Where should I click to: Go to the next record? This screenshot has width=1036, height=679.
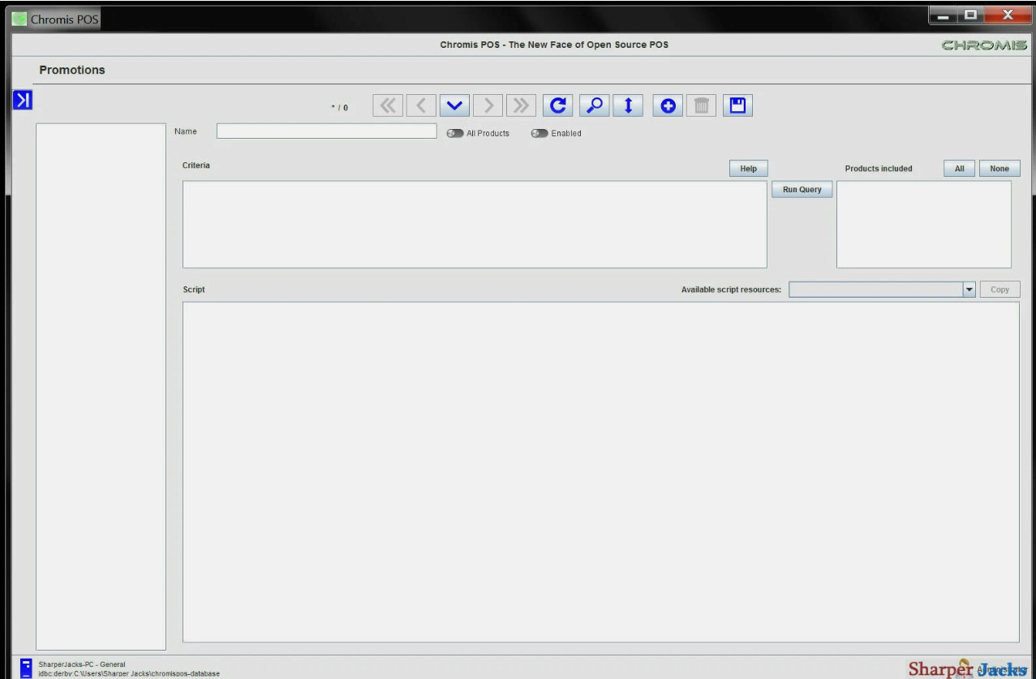(488, 105)
